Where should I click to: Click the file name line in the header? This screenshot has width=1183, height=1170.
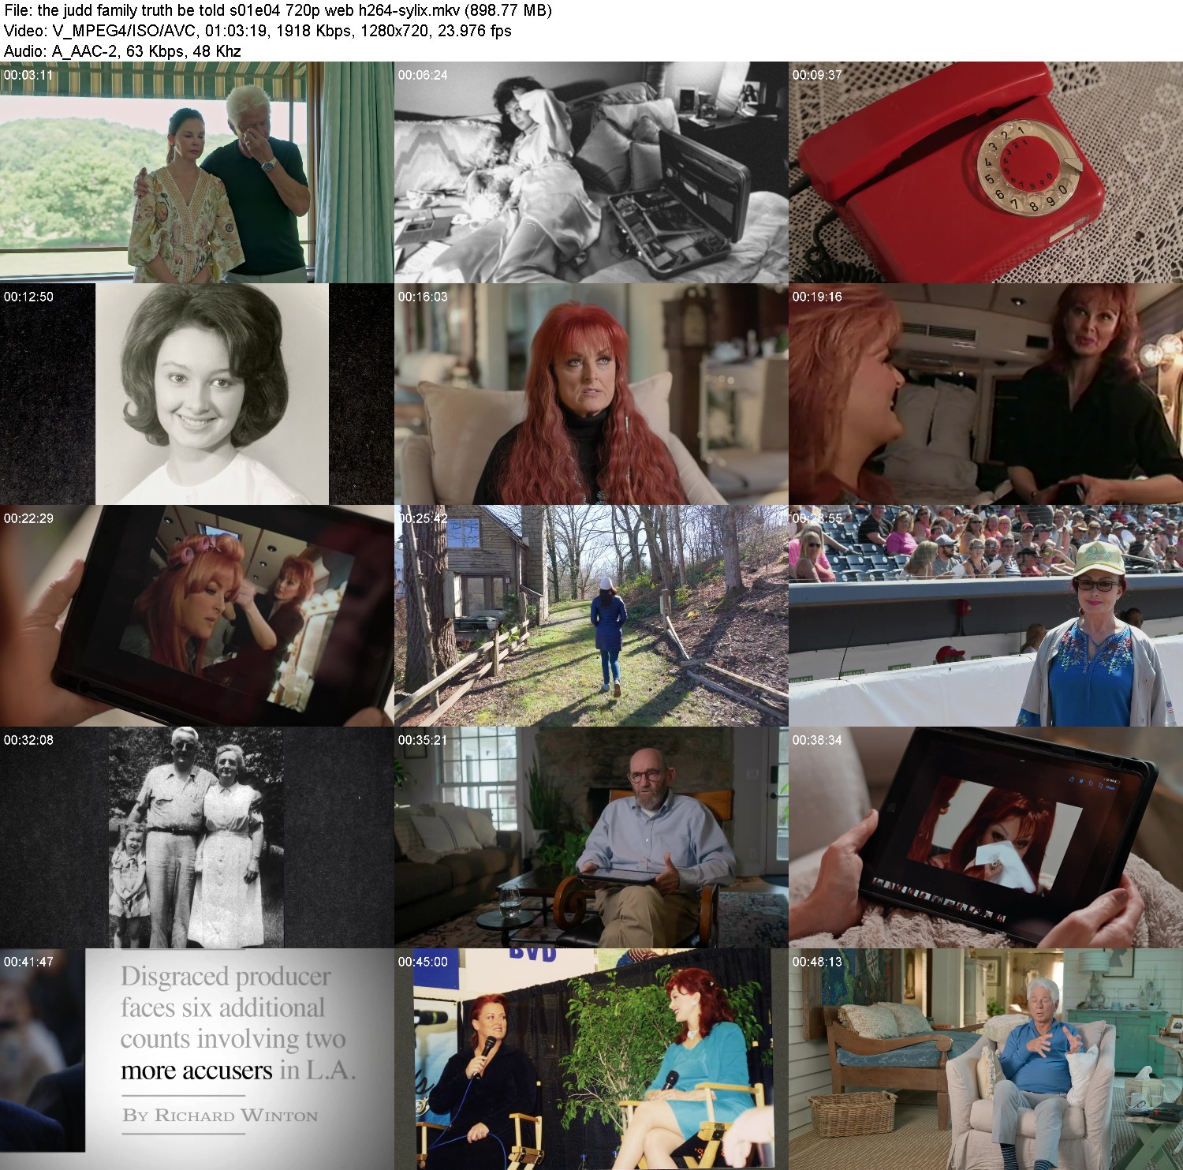(x=278, y=10)
